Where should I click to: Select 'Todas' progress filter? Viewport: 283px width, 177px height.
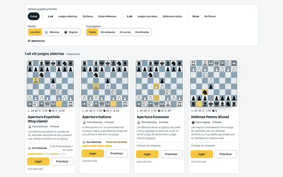92,32
